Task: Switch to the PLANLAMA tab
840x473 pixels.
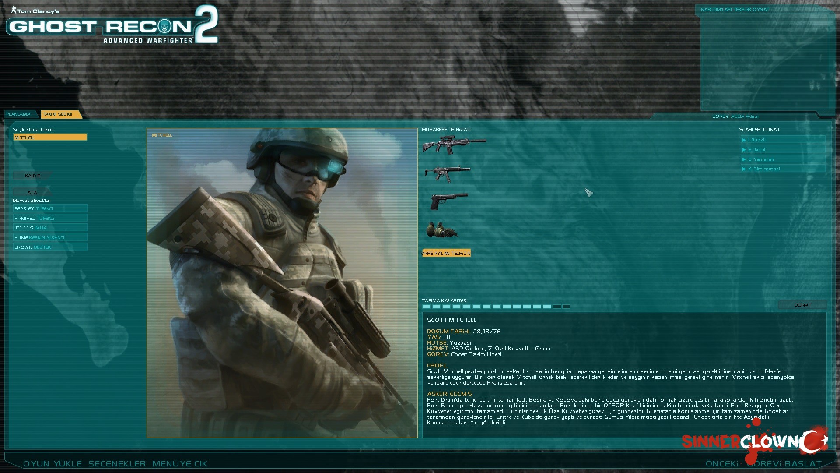Action: coord(18,114)
